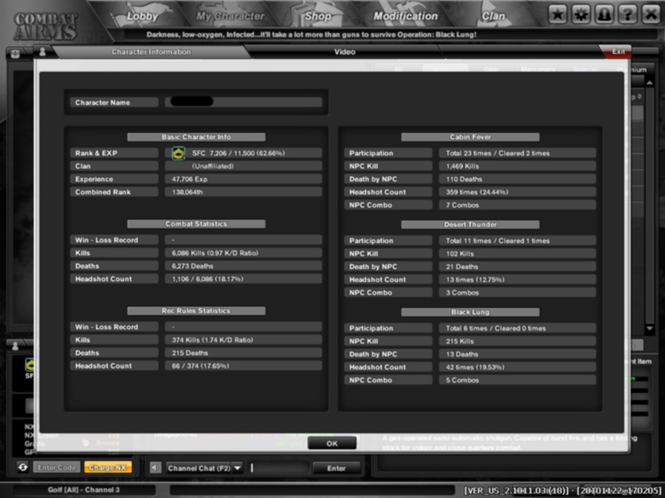Click the 215 Deaths value
665x498 pixels.
(190, 353)
